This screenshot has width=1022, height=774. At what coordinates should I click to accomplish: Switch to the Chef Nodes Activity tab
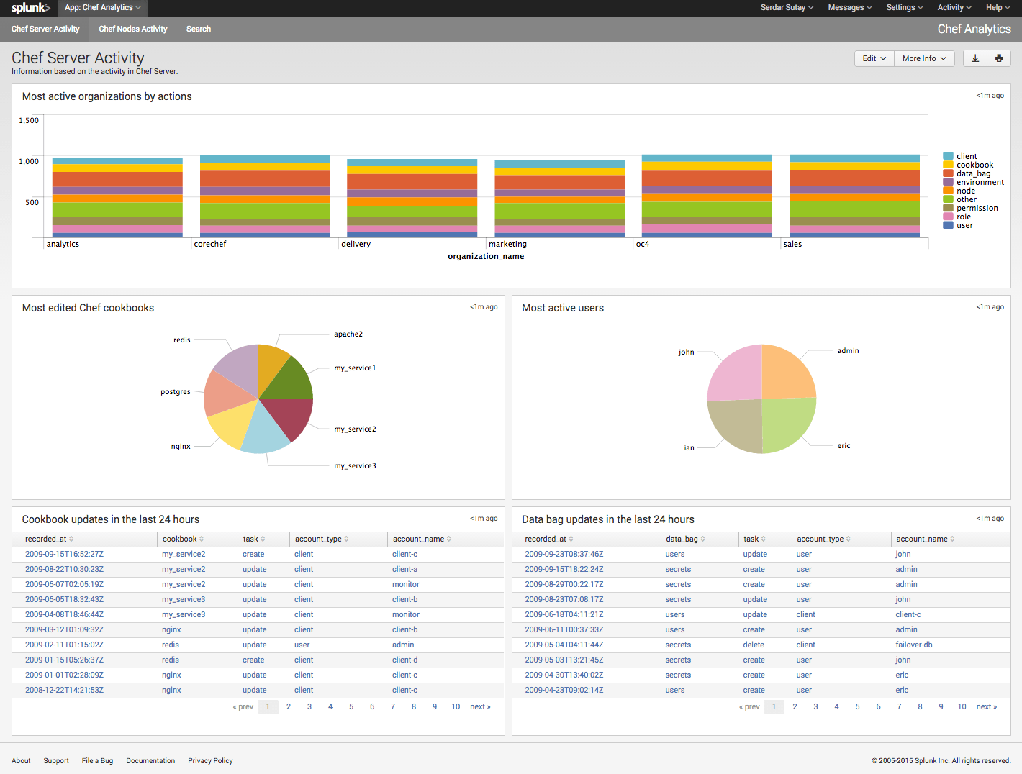click(132, 29)
